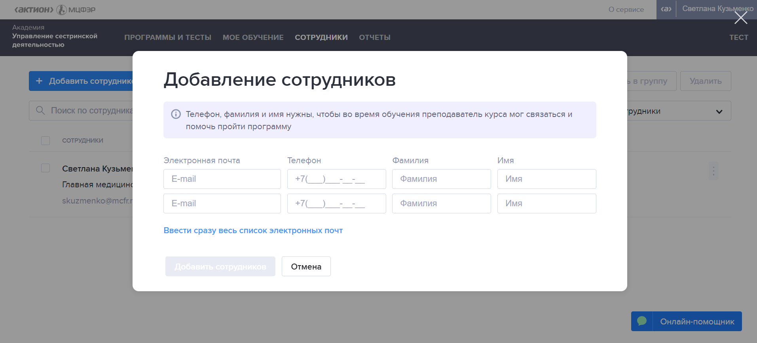Focus the first row E-mail field
This screenshot has height=343, width=757.
point(222,179)
